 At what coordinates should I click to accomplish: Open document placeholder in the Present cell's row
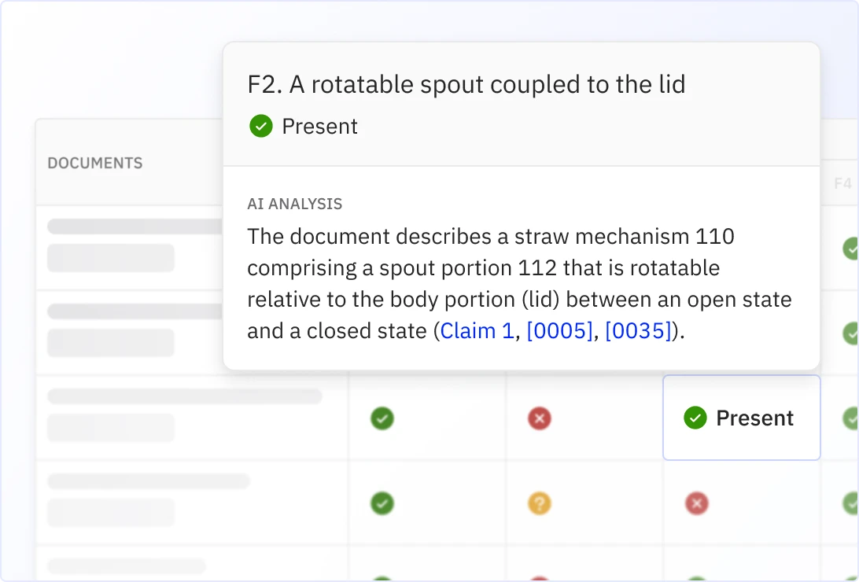click(185, 396)
